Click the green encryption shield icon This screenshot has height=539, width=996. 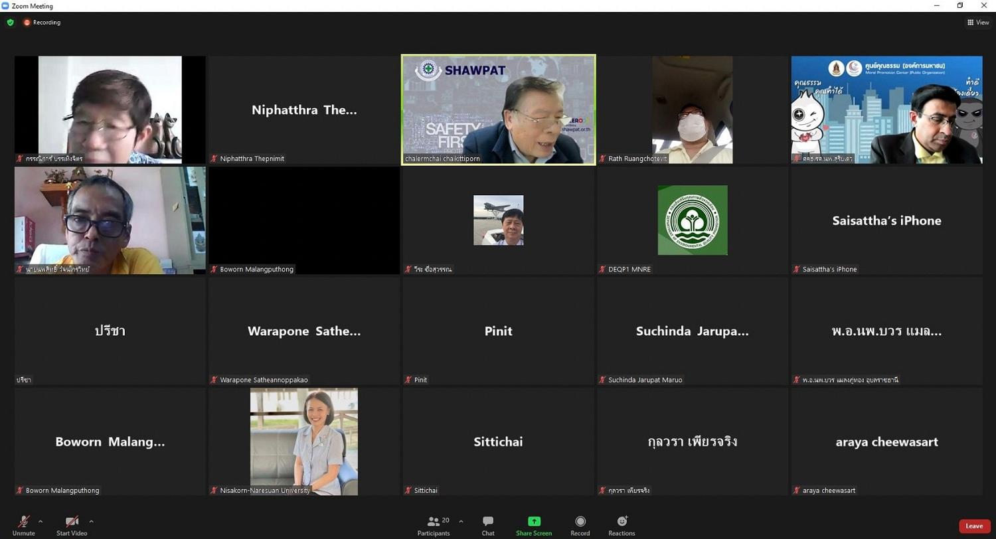[10, 23]
